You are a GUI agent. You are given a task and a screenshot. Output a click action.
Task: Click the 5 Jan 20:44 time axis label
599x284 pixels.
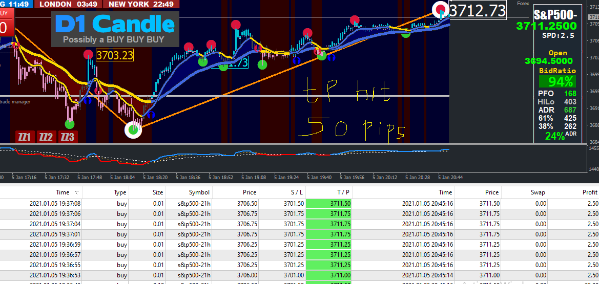click(x=450, y=178)
